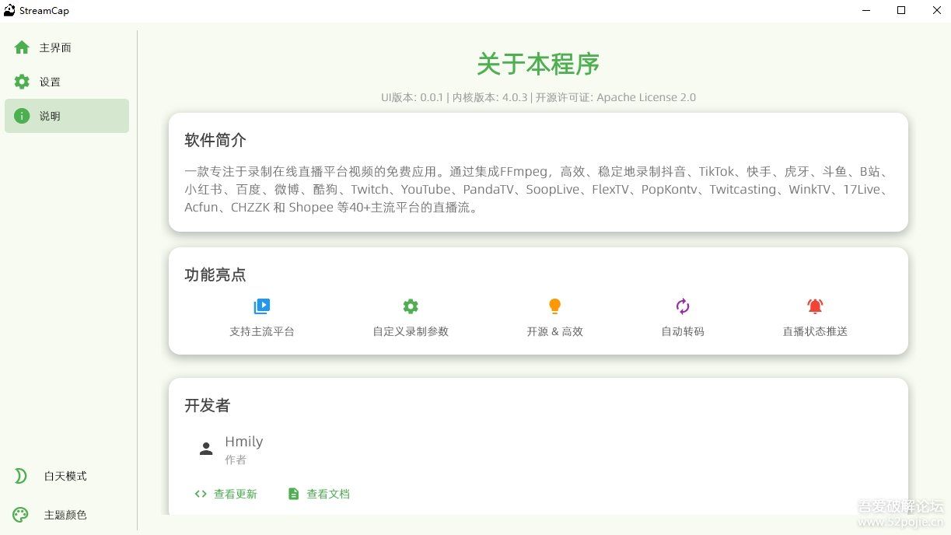951x535 pixels.
Task: Click the code brackets icon for 查看更新
Action: 201,494
